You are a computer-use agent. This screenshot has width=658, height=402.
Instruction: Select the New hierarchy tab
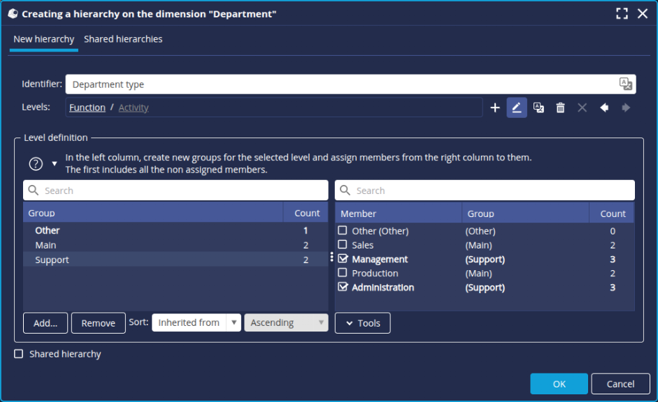click(x=43, y=39)
